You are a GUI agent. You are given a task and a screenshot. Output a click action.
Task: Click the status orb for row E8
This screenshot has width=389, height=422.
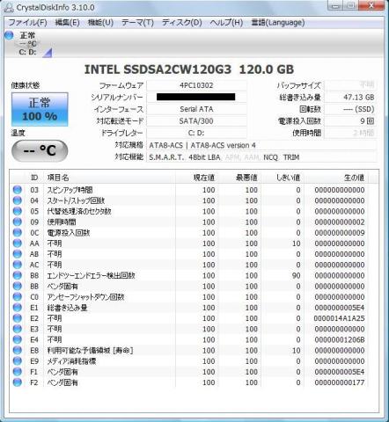(18, 350)
